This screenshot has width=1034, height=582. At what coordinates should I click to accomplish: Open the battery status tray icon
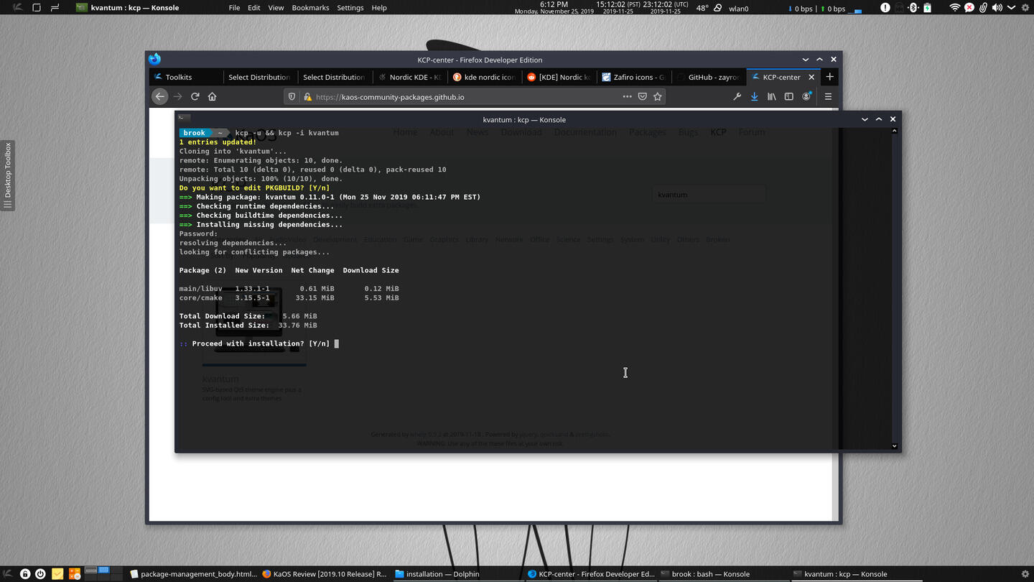click(927, 8)
